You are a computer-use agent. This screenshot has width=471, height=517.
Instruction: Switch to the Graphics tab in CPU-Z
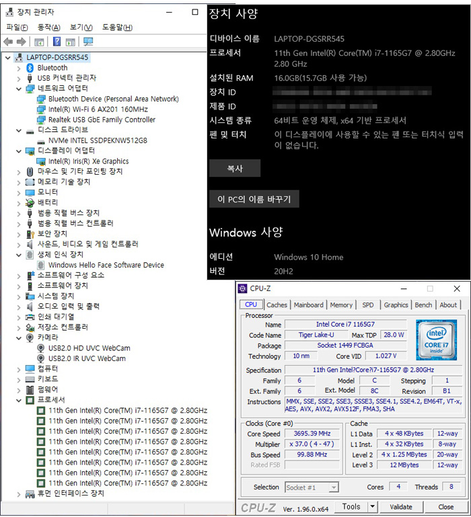396,305
